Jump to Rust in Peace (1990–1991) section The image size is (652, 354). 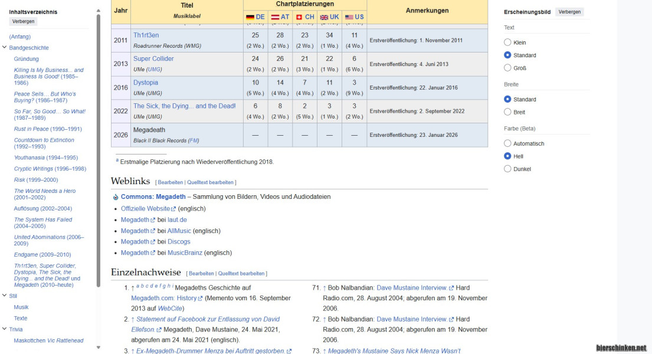pos(48,129)
